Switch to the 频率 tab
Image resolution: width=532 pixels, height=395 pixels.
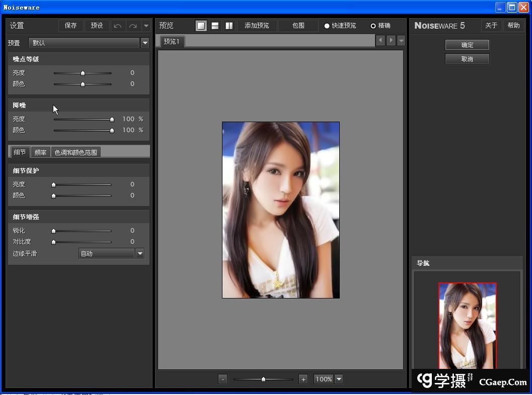[40, 152]
